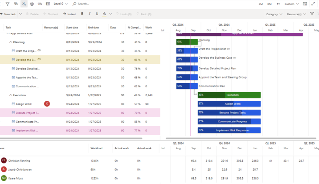The height and width of the screenshot is (184, 319).
Task: Click the filter funnel icon in top toolbar
Action: (7, 4)
